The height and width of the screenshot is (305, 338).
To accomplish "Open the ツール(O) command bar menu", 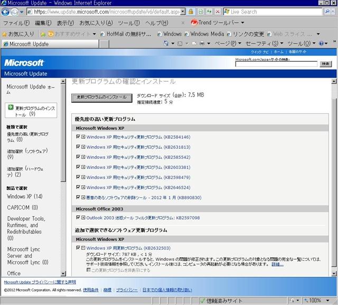I will pos(302,43).
